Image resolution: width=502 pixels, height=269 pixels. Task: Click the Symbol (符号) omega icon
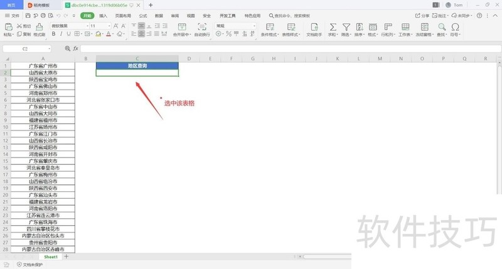(455, 27)
